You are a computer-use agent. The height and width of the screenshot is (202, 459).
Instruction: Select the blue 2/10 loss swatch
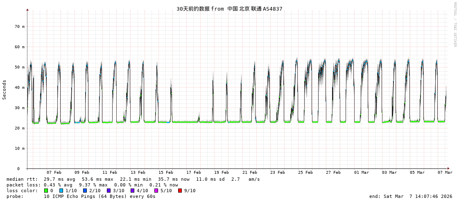click(x=85, y=191)
